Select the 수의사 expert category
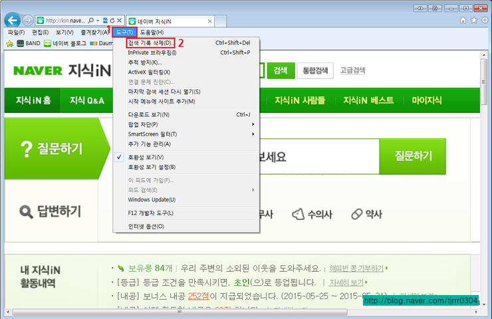Image resolution: width=492 pixels, height=319 pixels. [x=312, y=214]
